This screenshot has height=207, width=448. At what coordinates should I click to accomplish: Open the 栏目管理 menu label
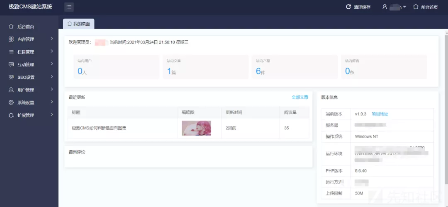pyautogui.click(x=26, y=52)
